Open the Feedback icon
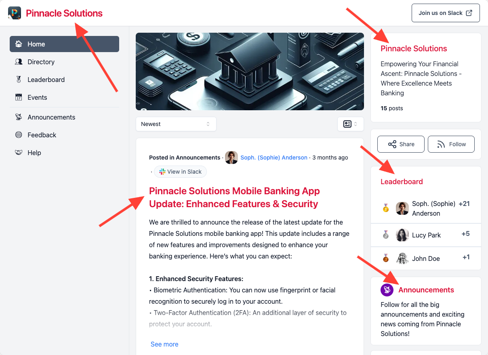This screenshot has width=488, height=355. pos(19,134)
